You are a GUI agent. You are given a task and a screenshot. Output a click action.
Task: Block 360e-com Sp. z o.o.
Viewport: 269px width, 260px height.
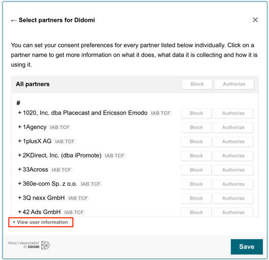coord(196,184)
